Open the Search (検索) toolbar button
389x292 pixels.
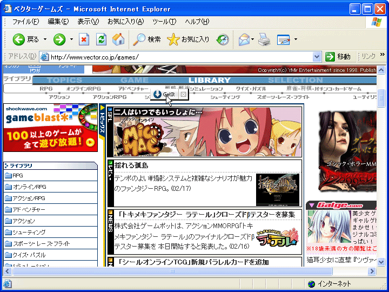147,39
